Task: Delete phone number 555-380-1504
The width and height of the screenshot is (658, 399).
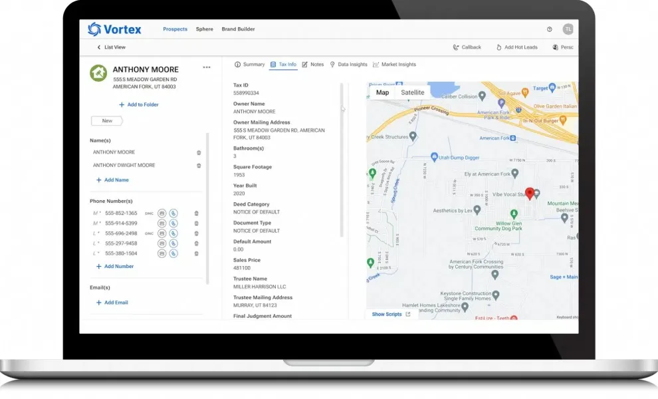Action: click(196, 253)
